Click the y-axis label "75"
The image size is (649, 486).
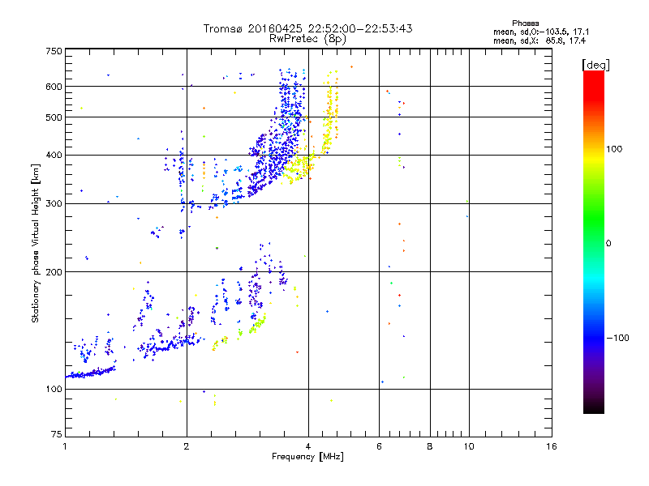(57, 434)
